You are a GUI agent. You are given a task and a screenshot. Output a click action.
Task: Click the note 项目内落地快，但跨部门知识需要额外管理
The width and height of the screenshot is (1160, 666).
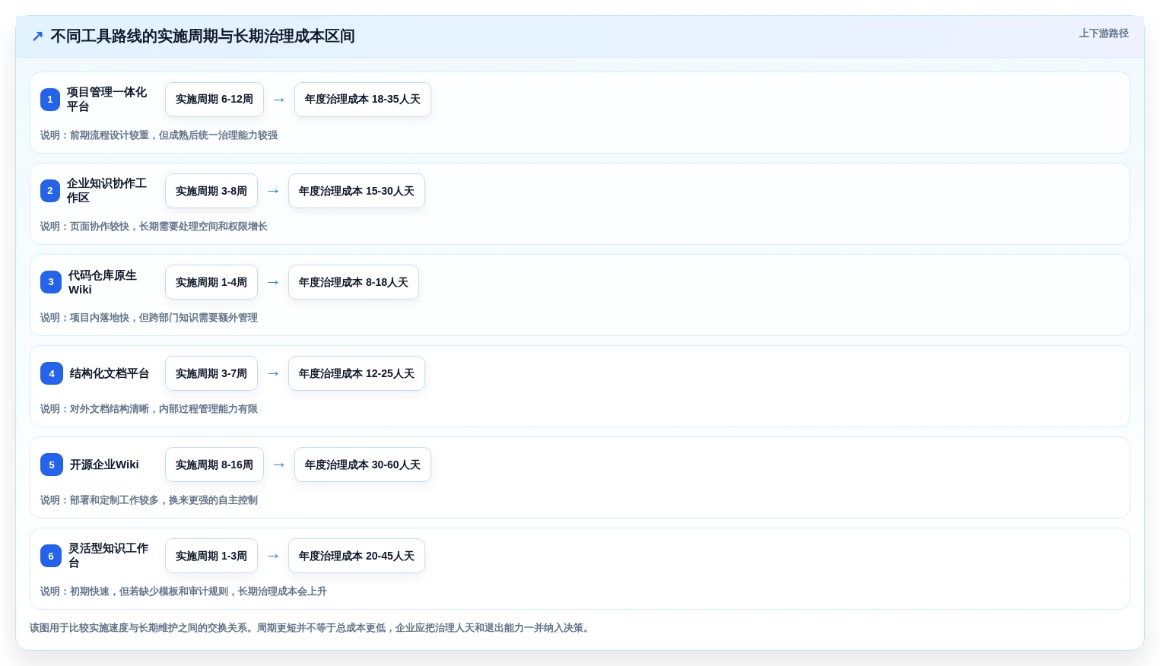click(x=164, y=318)
